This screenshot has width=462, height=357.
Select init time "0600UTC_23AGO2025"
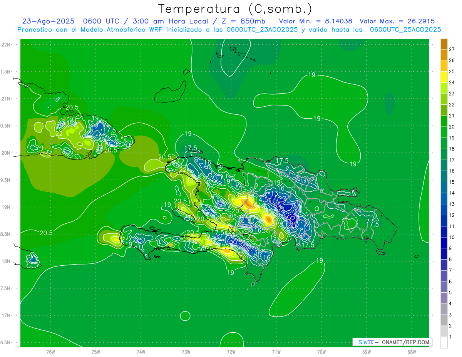pyautogui.click(x=262, y=30)
